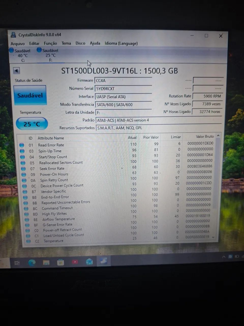The height and width of the screenshot is (326, 244).
Task: Click the serial number field 5YD9RCXT
Action: [x=123, y=89]
